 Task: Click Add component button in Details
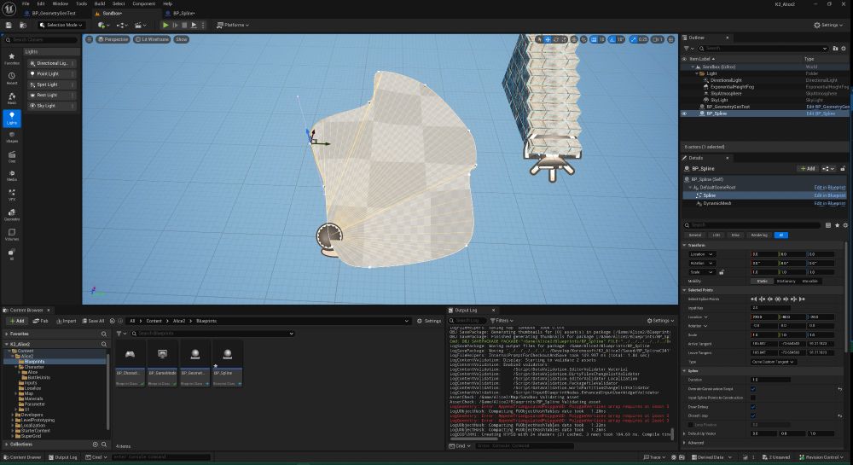[807, 169]
